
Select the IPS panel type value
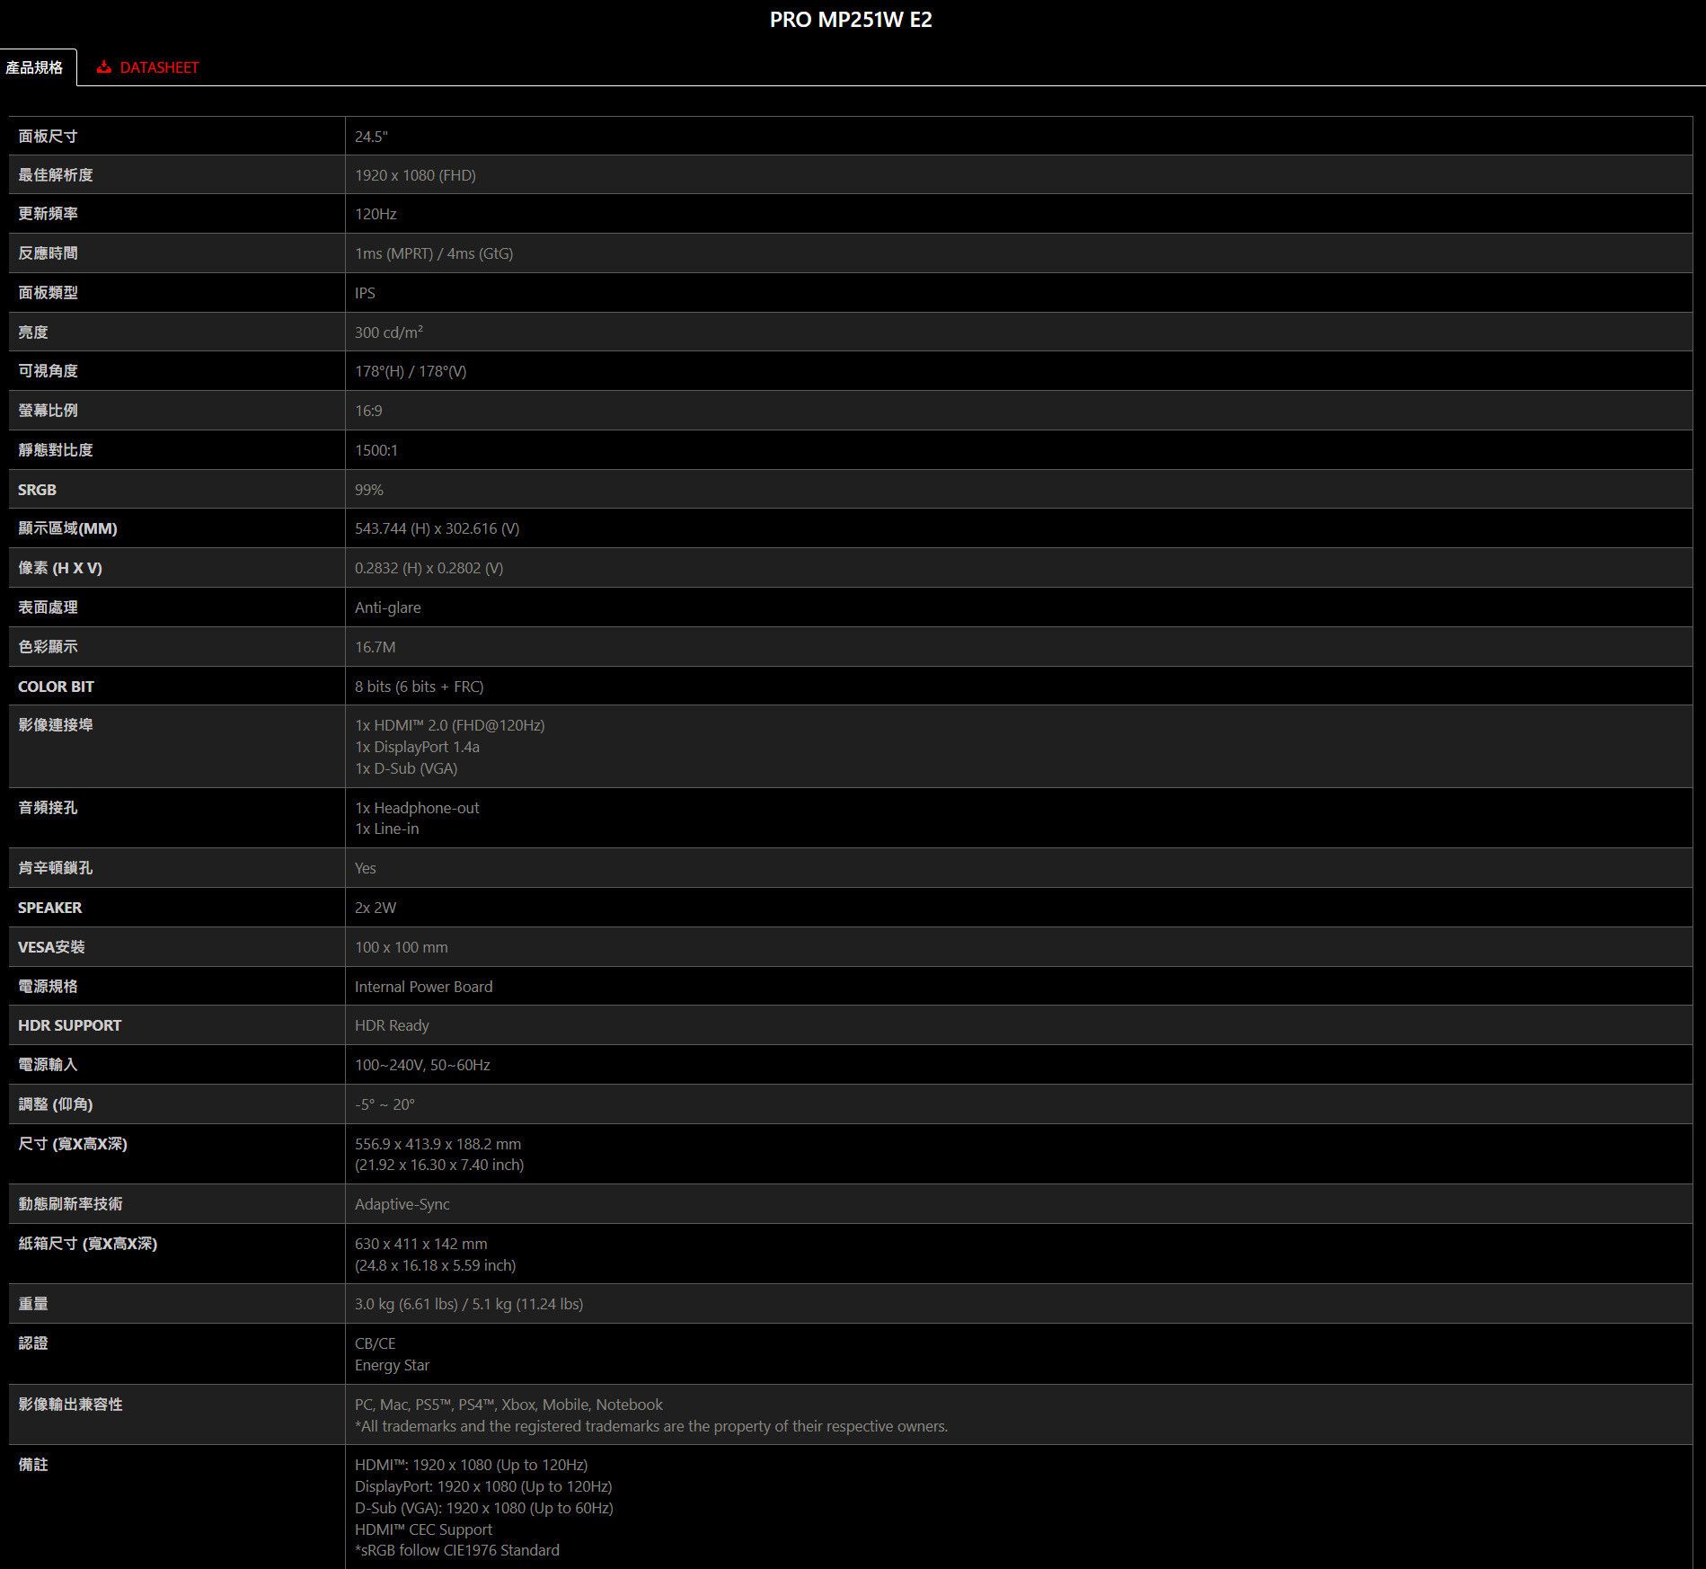tap(365, 293)
